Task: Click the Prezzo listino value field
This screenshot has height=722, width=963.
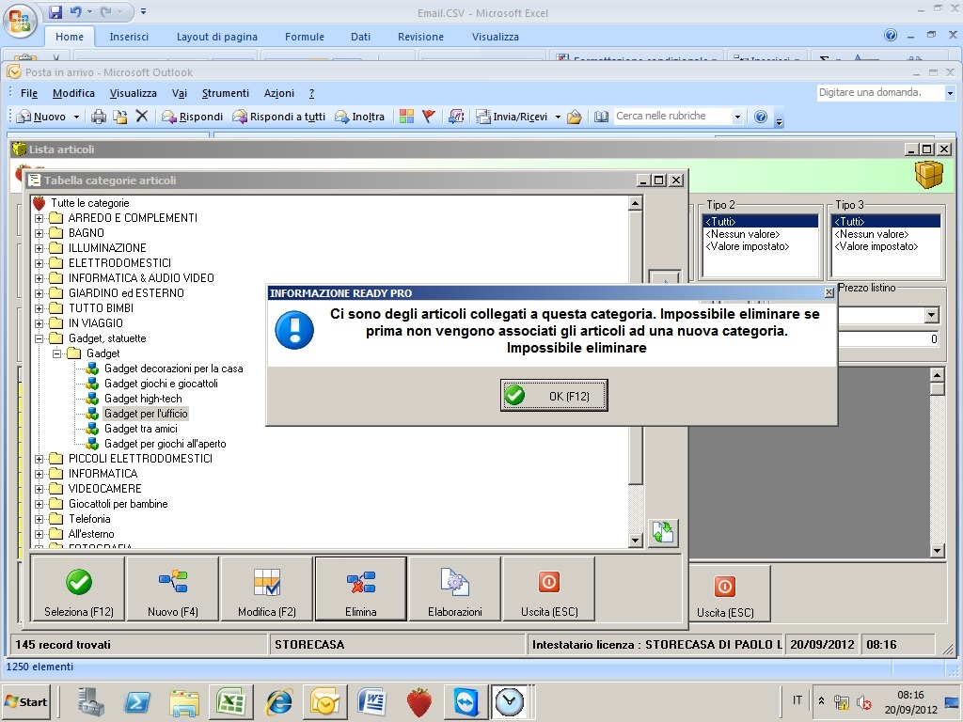Action: click(888, 338)
